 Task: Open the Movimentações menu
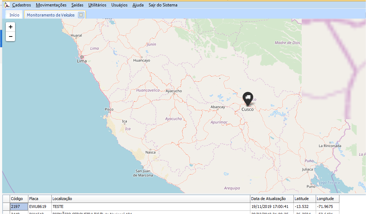point(51,5)
